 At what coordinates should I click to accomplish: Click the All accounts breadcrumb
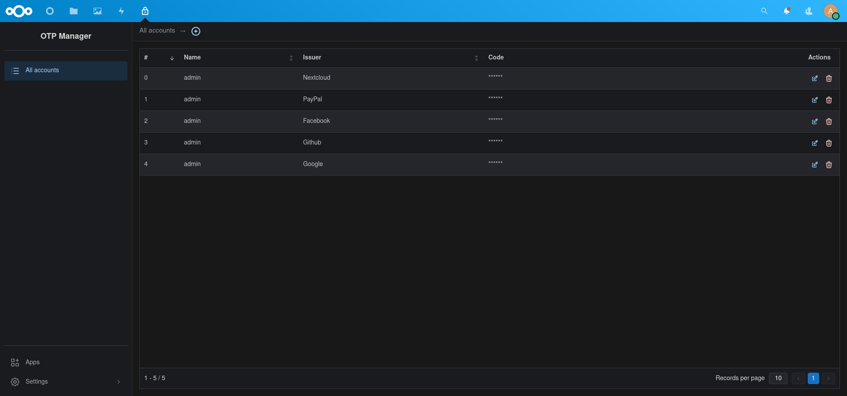pos(157,30)
